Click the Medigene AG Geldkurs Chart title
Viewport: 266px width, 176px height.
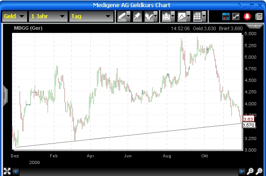point(132,5)
